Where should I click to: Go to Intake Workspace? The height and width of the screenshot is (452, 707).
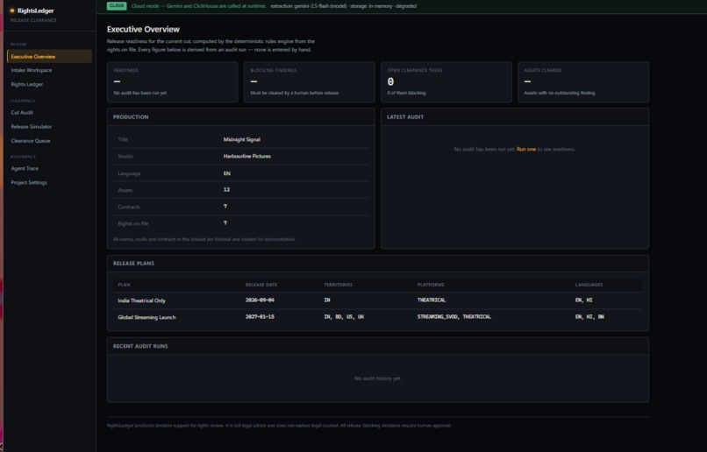point(31,70)
